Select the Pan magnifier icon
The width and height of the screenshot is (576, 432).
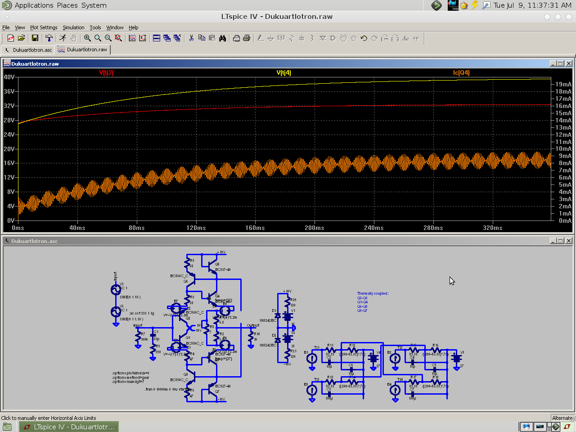(x=98, y=38)
